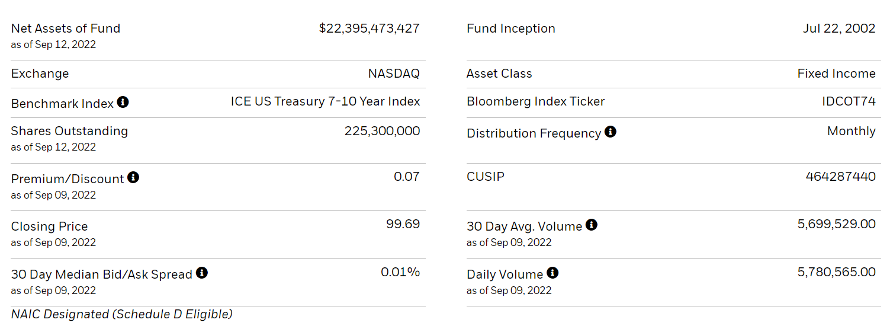The image size is (893, 329).
Task: Click the CUSIP number 464287440
Action: [840, 177]
